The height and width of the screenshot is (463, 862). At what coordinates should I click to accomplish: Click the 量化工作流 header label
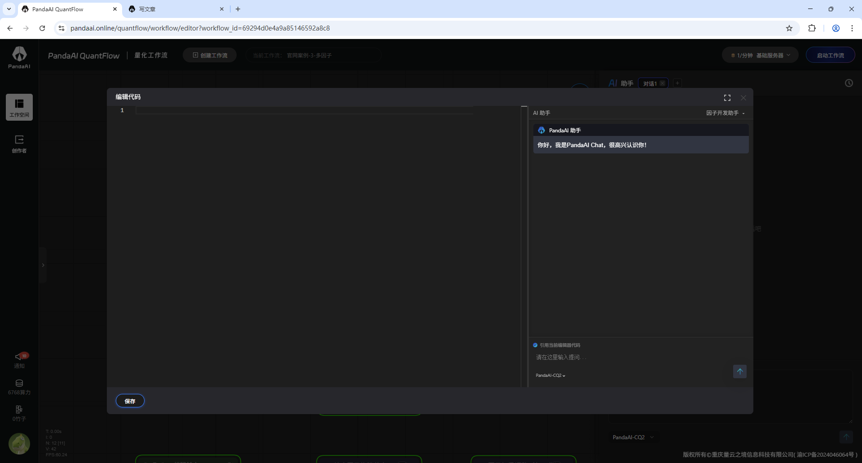(x=151, y=55)
